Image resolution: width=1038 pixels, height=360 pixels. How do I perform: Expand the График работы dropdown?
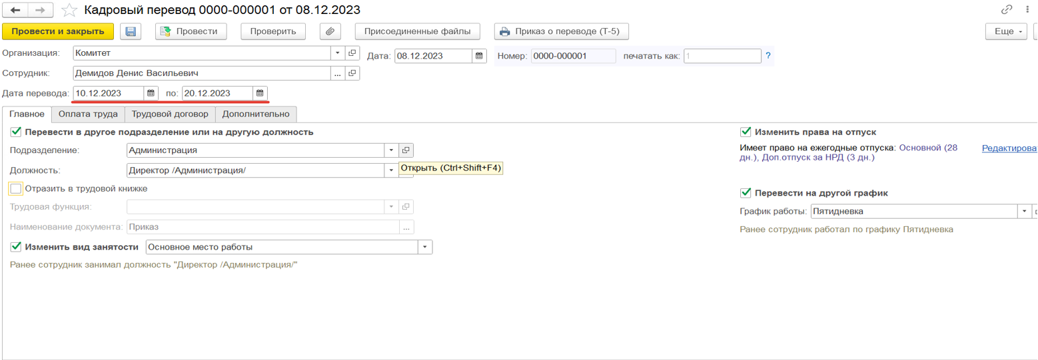1025,212
